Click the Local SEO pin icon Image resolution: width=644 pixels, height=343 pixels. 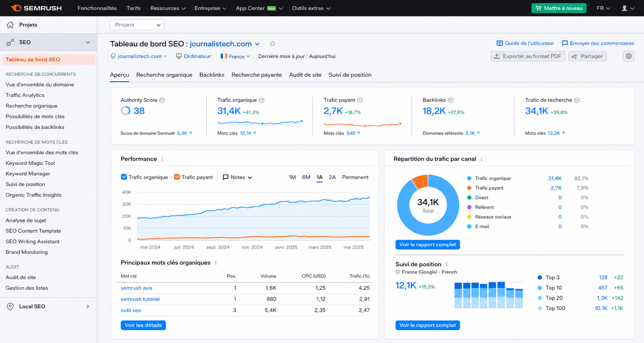10,306
